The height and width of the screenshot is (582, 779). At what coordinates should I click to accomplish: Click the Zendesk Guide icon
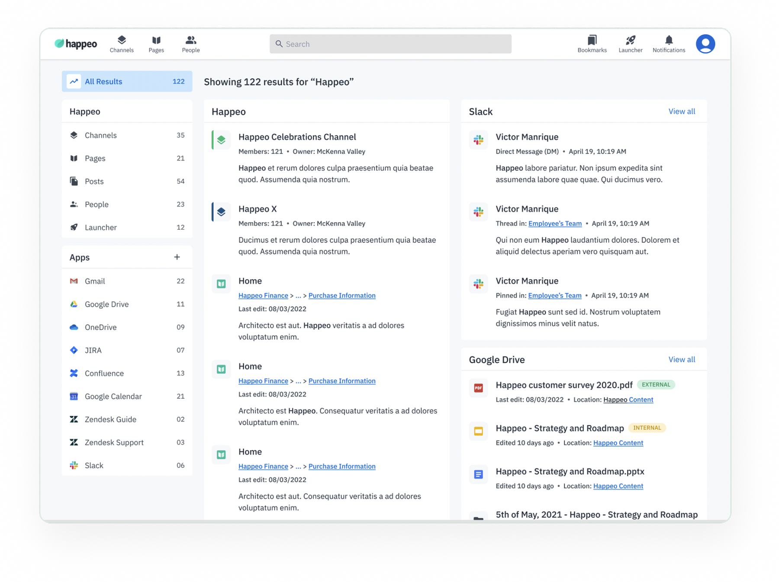[x=74, y=419]
